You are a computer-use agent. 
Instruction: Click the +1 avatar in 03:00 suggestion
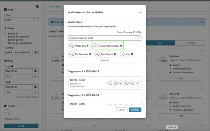tap(137, 83)
